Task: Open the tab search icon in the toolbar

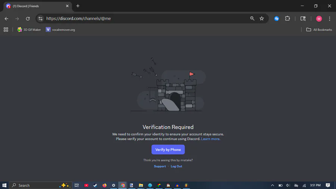Action: [x=303, y=19]
